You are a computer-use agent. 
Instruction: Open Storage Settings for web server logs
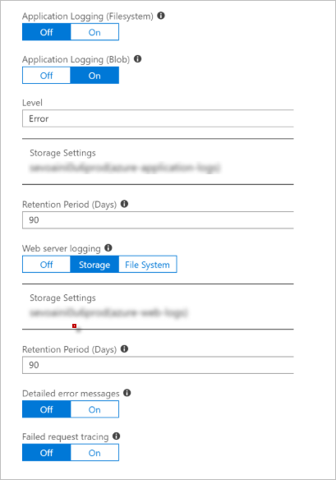[x=158, y=307]
